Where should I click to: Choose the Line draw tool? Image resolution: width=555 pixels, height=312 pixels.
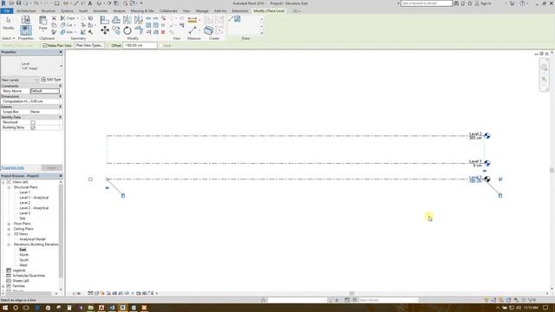pyautogui.click(x=231, y=19)
